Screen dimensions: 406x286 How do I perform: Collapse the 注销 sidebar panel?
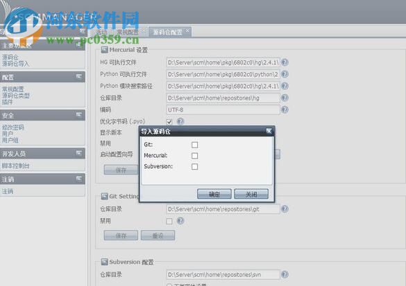click(78, 179)
